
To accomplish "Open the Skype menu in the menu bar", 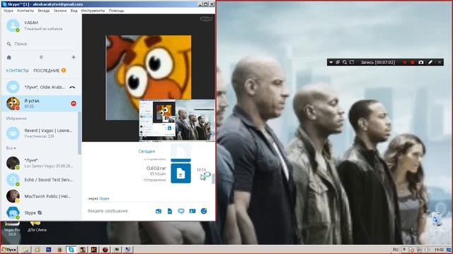I will [8, 11].
